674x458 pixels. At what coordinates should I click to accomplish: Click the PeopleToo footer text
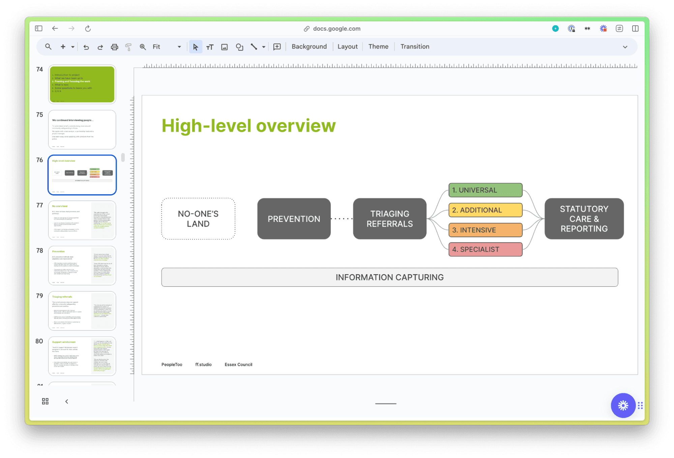[x=172, y=365]
